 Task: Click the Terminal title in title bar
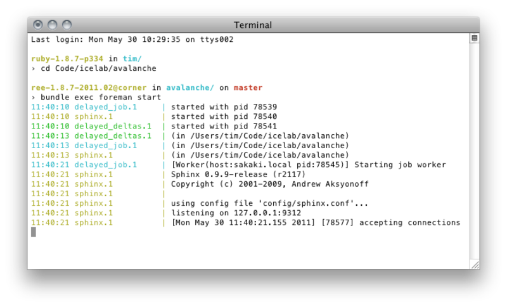pyautogui.click(x=253, y=25)
